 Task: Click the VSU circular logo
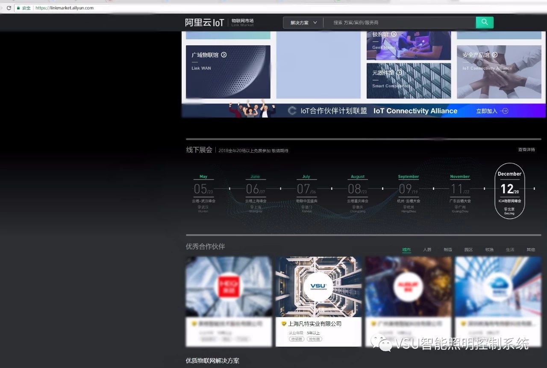tap(318, 286)
